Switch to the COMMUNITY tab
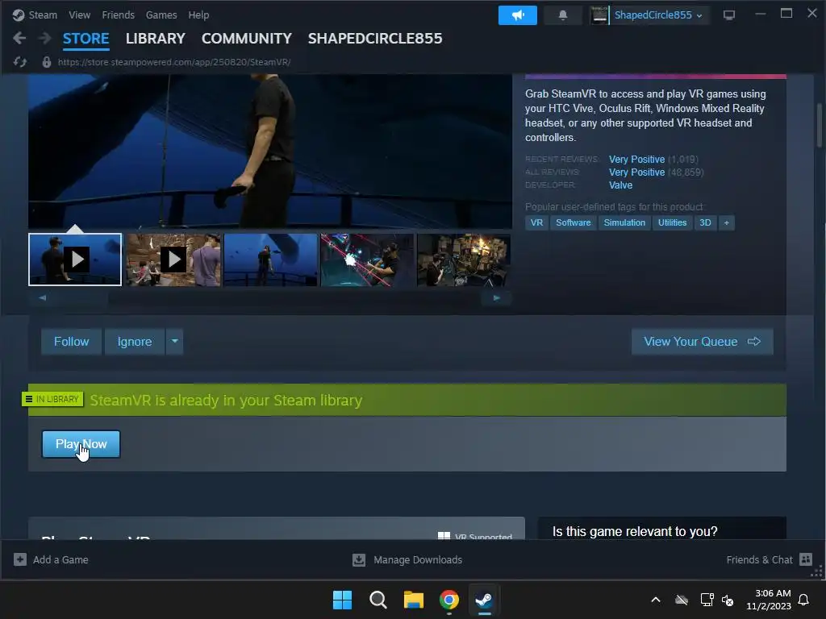Screen dimensions: 826x619 click(247, 39)
